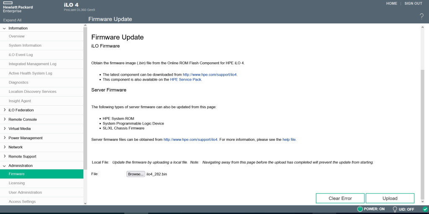Follow hpe.com/support/ilo4 link for server firmware files
Viewport: 429px width, 214px height.
[x=191, y=140]
